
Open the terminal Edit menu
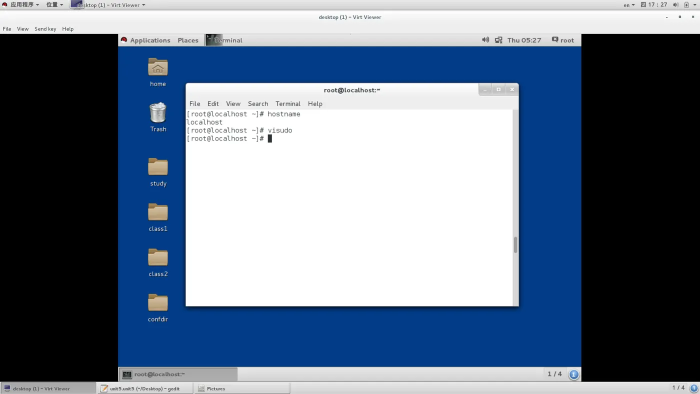[213, 103]
